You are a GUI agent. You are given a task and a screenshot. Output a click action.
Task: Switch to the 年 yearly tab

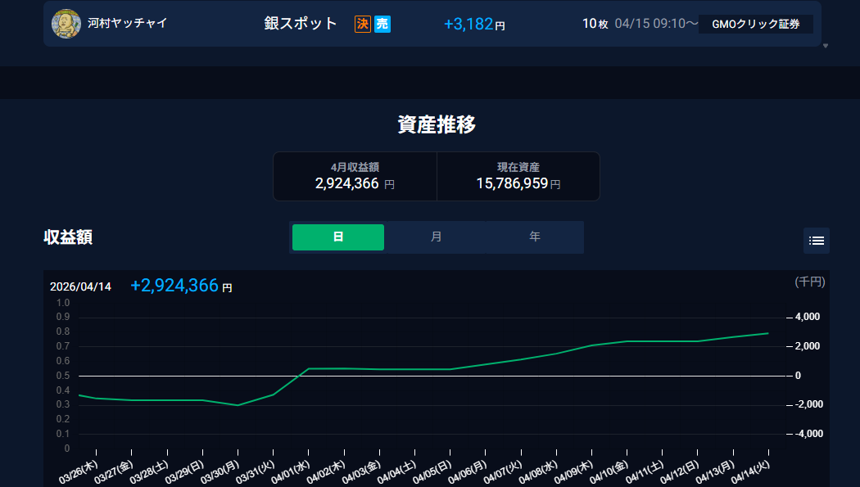(x=534, y=237)
